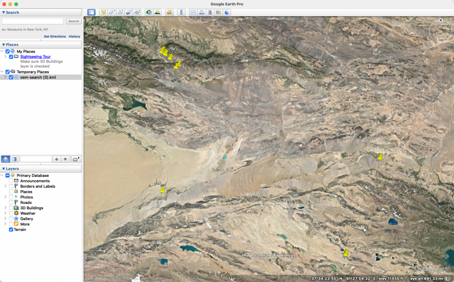Screen dimensions: 454x282
Task: Select the Add Path tool
Action: point(120,12)
